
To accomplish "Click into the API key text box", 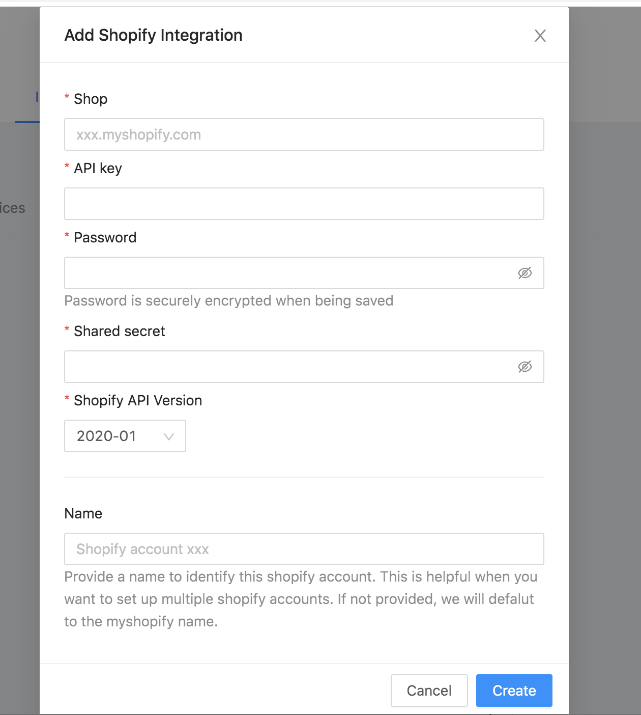I will [304, 204].
